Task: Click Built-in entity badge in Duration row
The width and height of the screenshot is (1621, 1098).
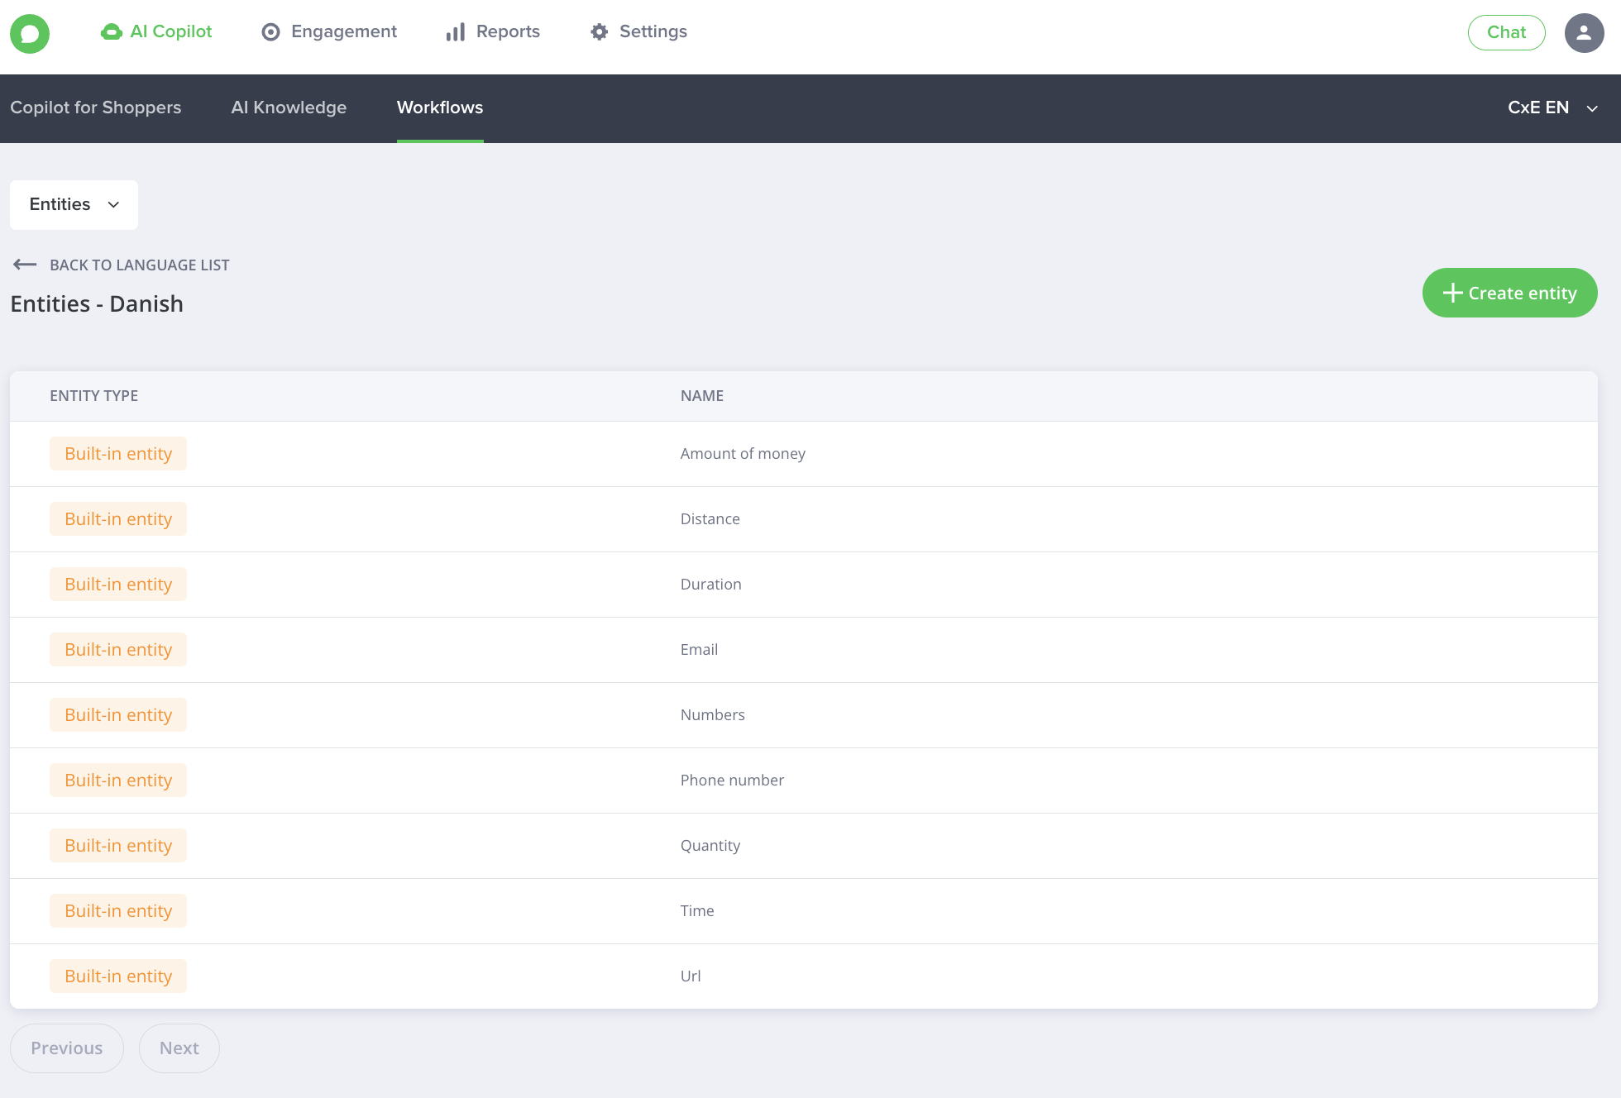Action: pos(118,585)
